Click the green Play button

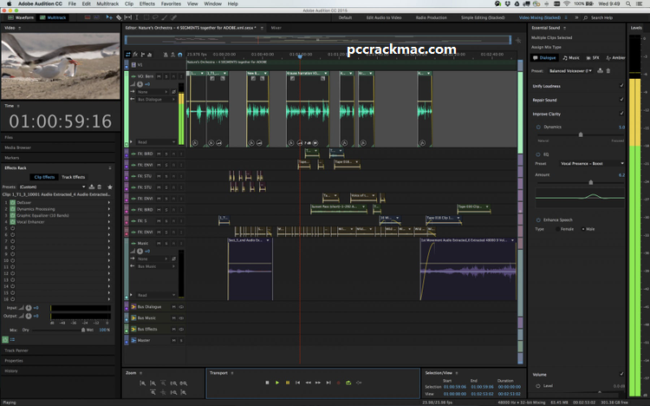coord(277,383)
